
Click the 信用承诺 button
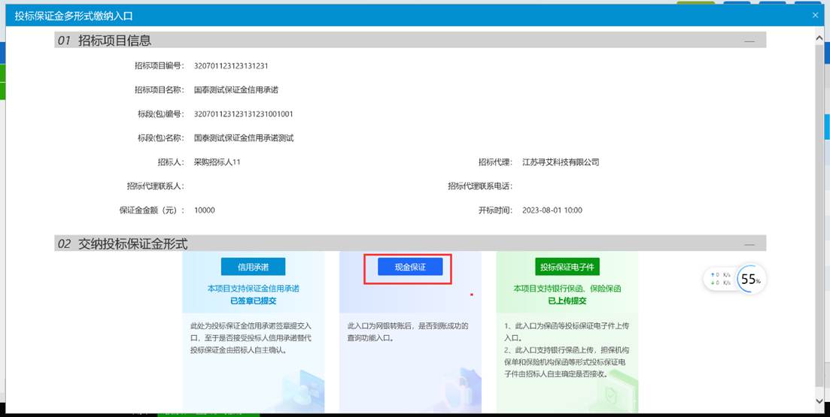(253, 267)
